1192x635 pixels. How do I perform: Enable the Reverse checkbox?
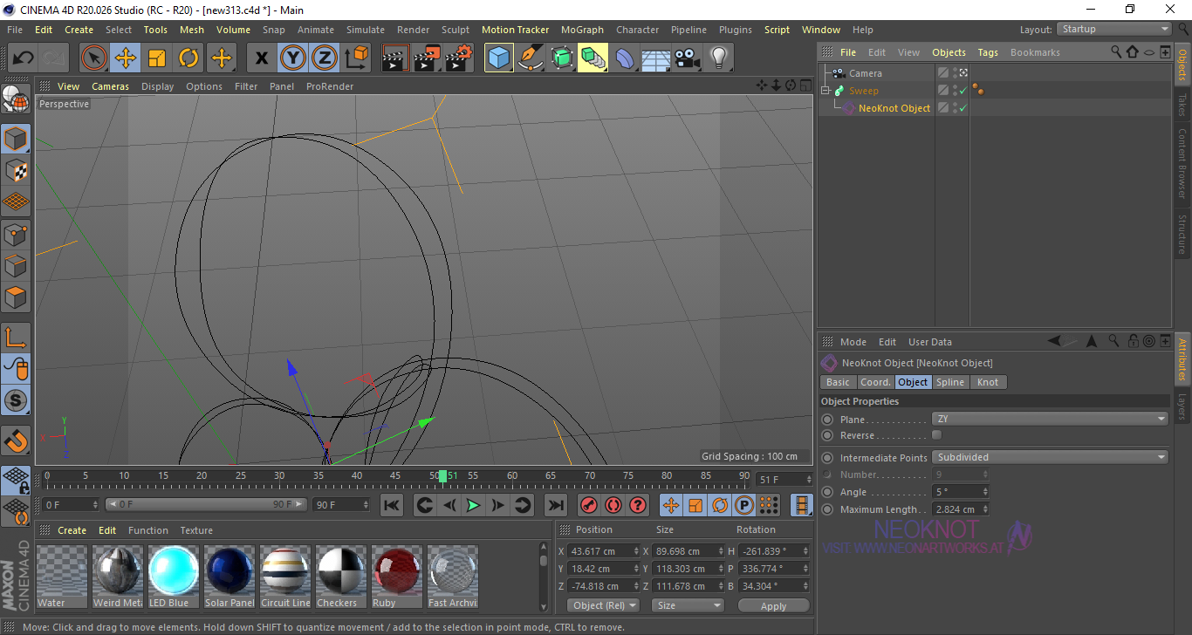tap(936, 434)
